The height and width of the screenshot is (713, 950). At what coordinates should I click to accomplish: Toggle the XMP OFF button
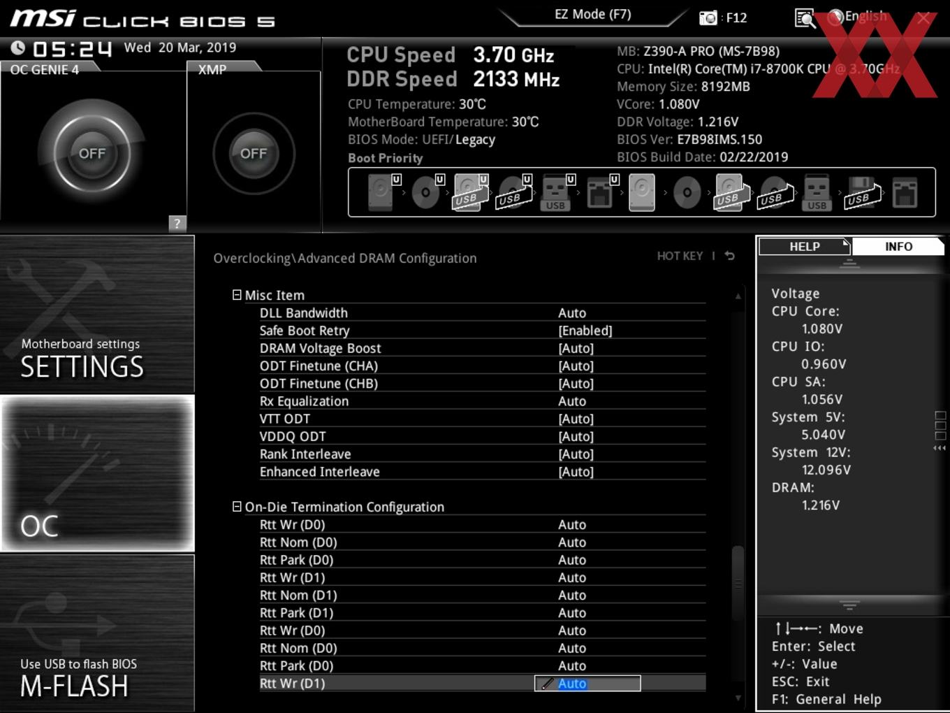click(x=254, y=153)
